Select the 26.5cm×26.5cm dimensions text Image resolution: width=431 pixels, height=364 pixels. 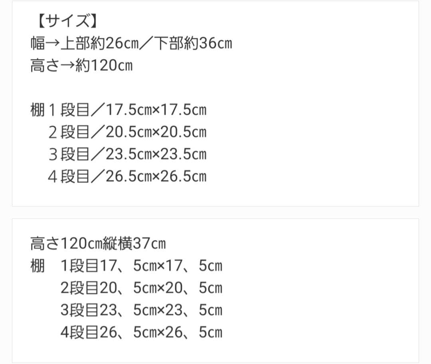click(156, 177)
